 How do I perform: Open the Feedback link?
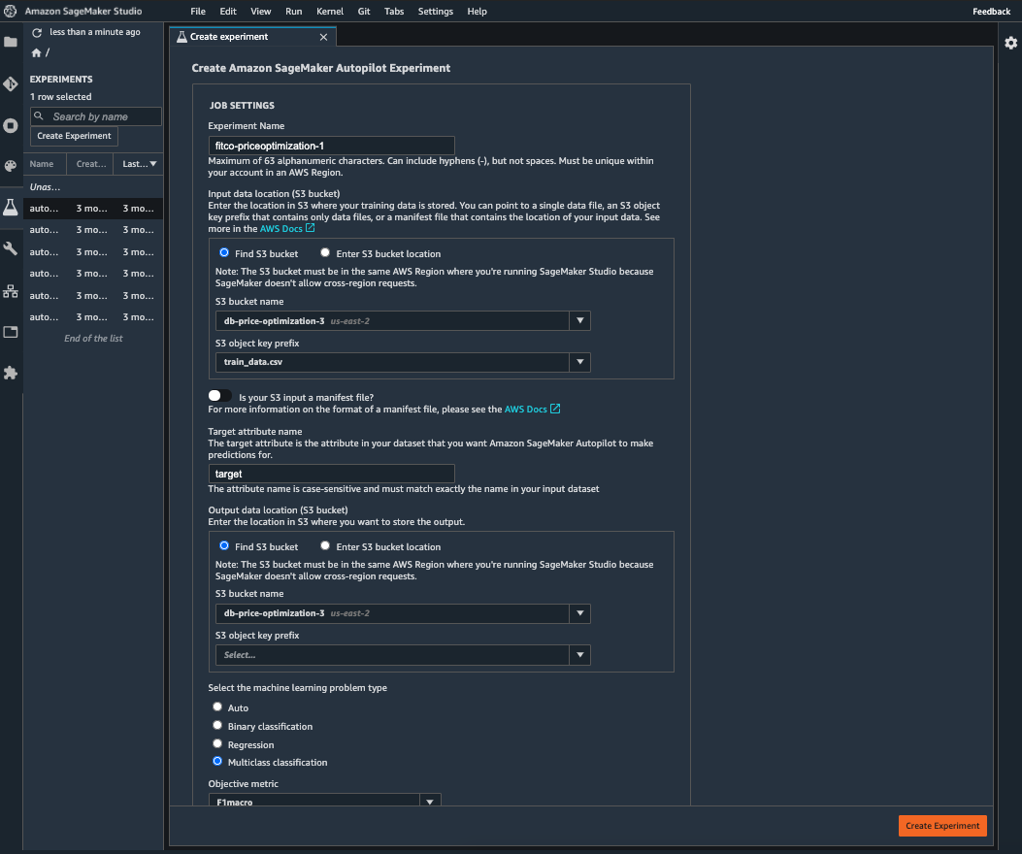click(x=991, y=11)
